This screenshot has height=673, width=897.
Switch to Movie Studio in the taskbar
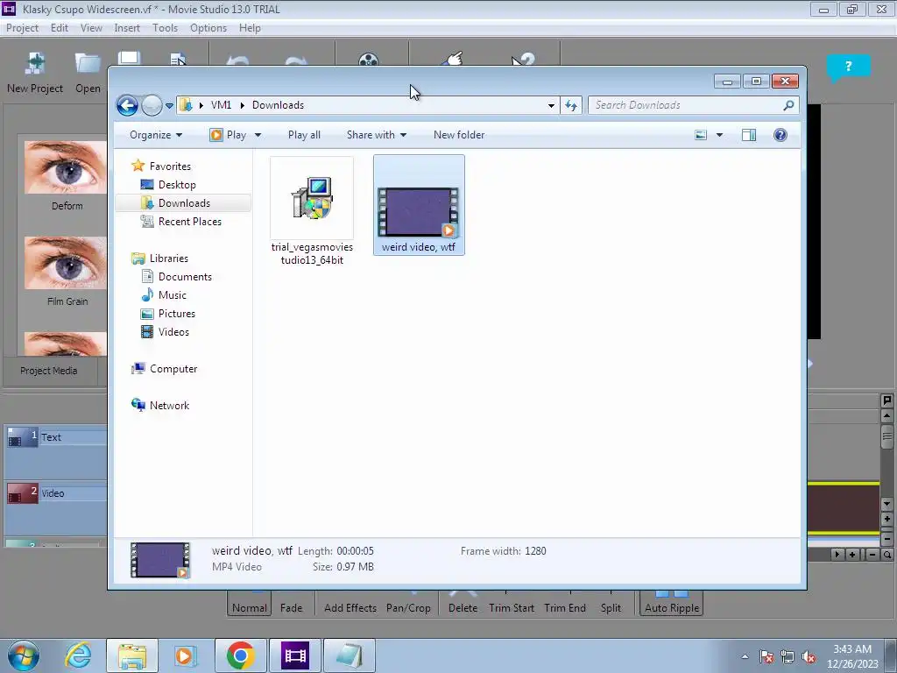(294, 655)
